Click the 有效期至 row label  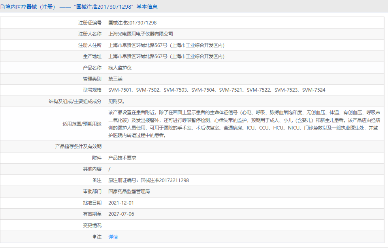pos(92,214)
